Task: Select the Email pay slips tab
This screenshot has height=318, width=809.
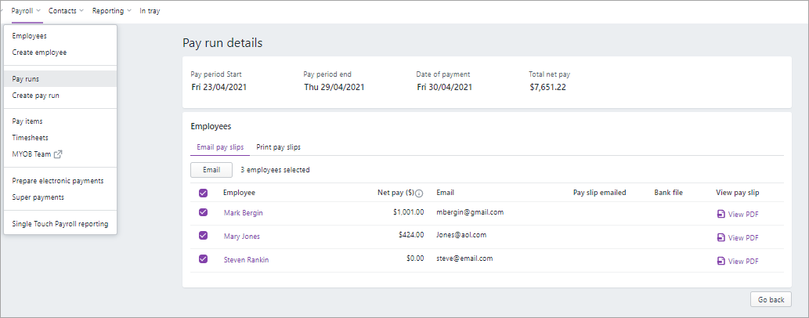Action: pos(219,147)
